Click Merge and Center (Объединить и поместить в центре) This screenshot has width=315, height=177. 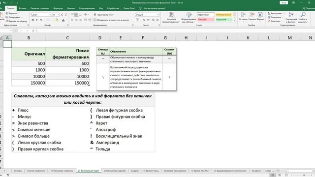tap(112, 20)
